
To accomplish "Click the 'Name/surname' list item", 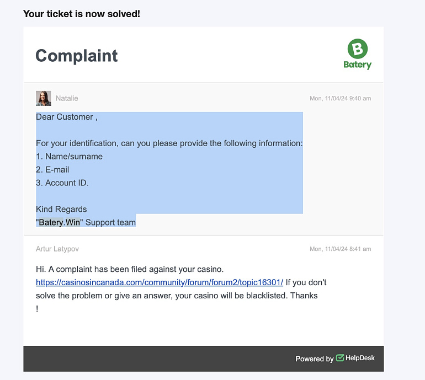I will pyautogui.click(x=69, y=157).
